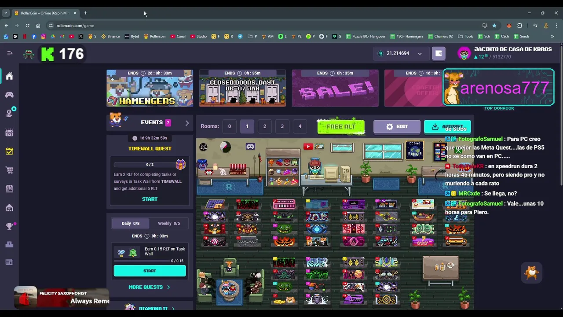Open the Home icon in left sidebar

pyautogui.click(x=9, y=76)
